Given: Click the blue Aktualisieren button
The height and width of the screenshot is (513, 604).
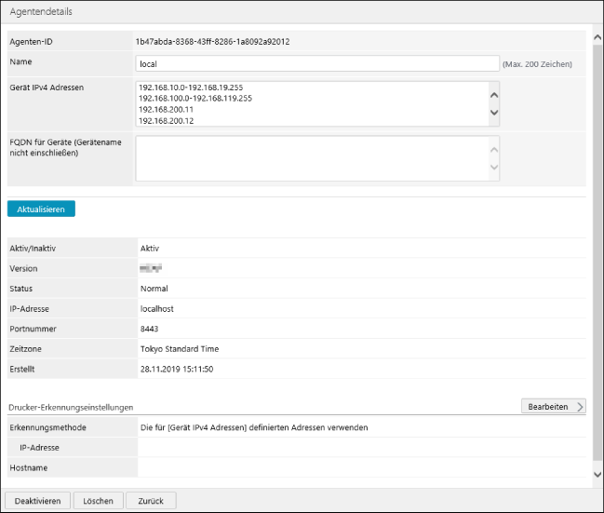Looking at the screenshot, I should click(41, 209).
